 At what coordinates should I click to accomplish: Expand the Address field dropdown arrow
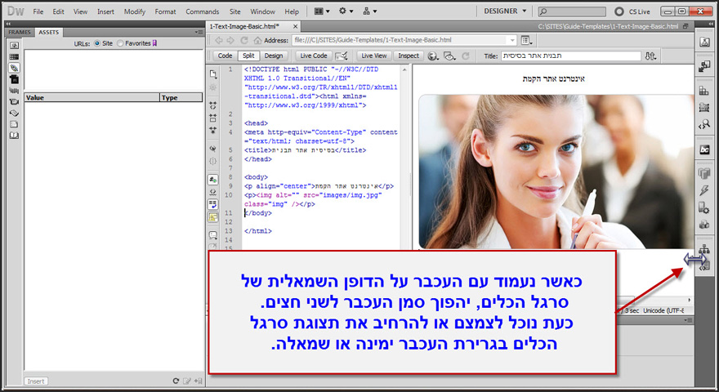click(512, 40)
